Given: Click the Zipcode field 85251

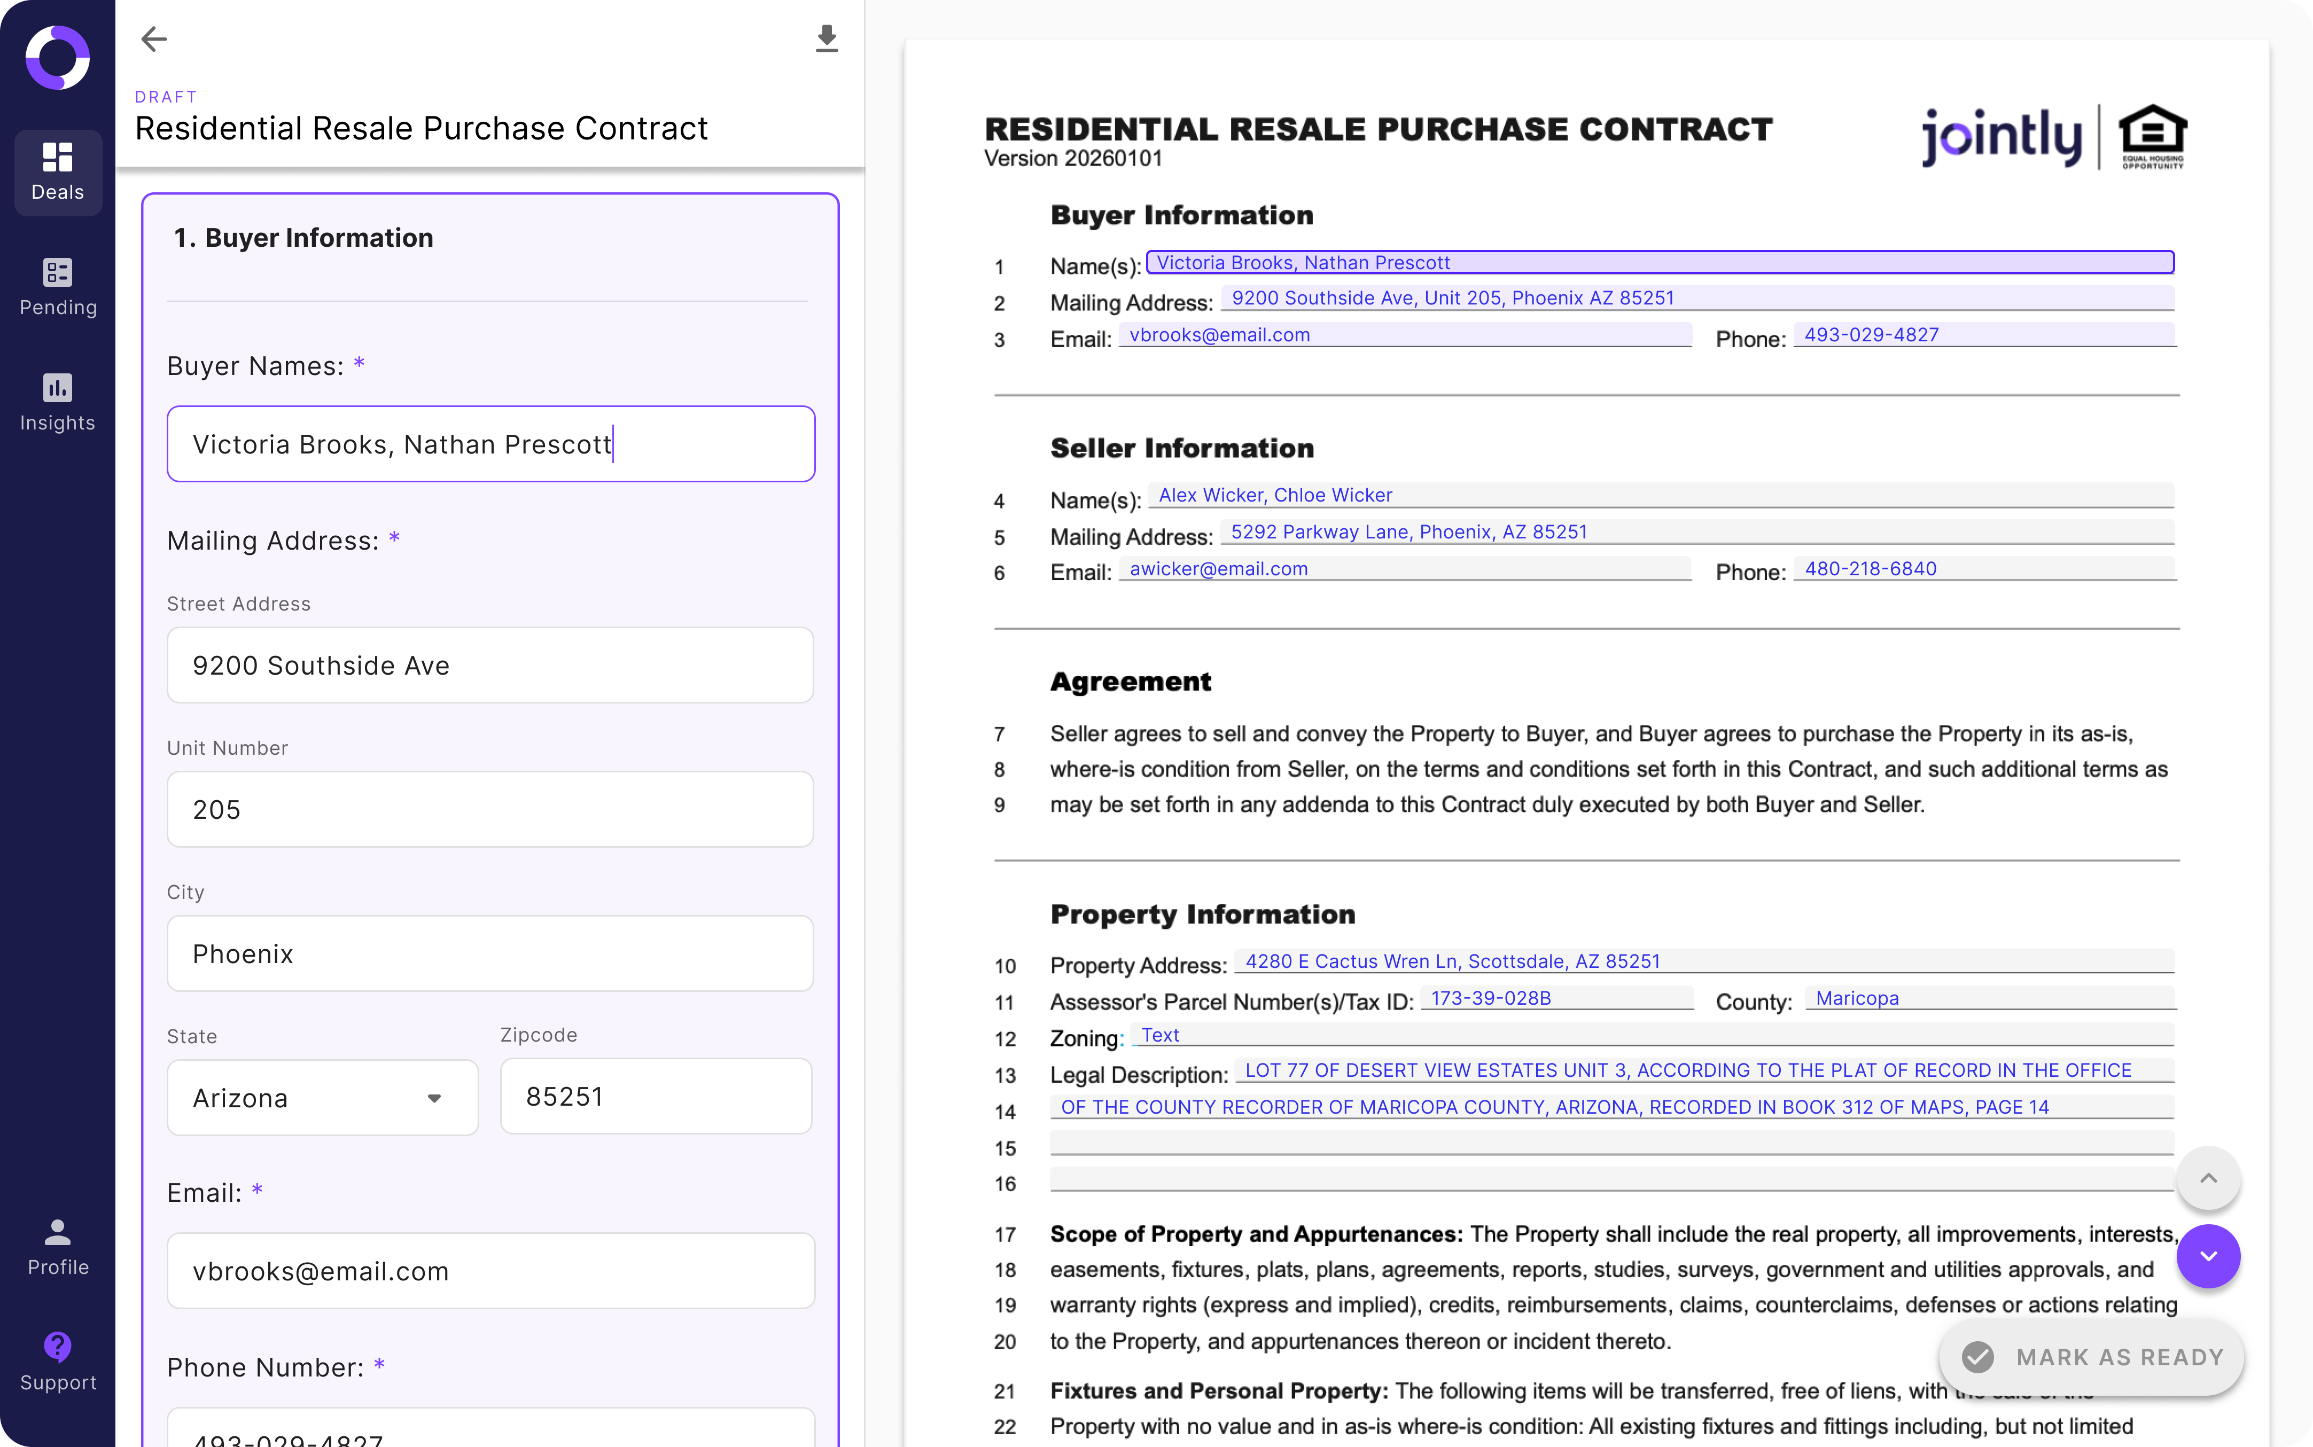Looking at the screenshot, I should (x=656, y=1097).
